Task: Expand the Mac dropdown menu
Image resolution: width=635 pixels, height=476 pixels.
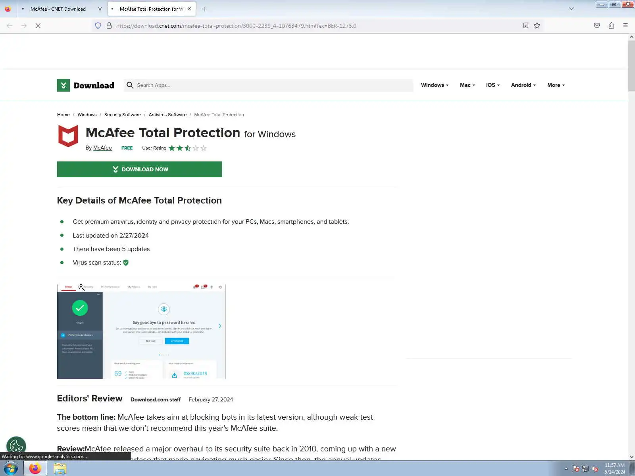Action: pyautogui.click(x=468, y=85)
